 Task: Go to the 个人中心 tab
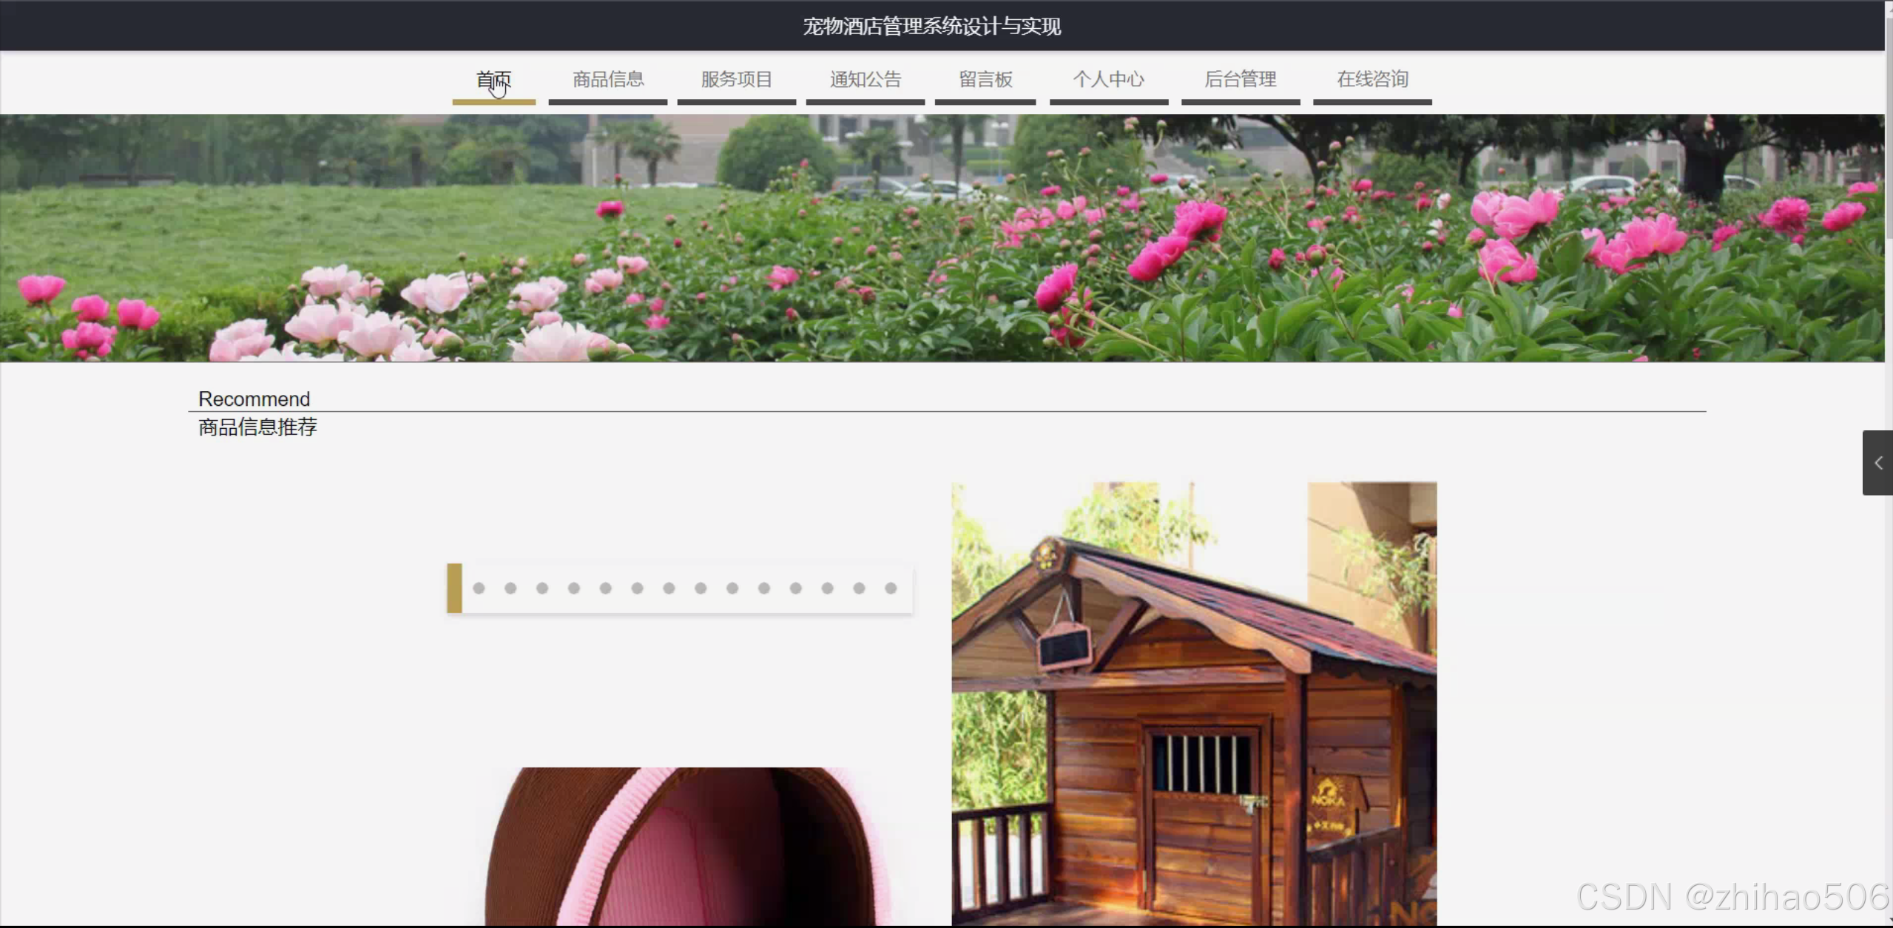point(1108,80)
